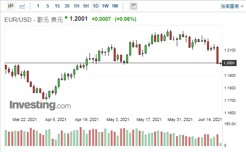Open the news overlay icon in toolbar
The width and height of the screenshot is (246, 152).
pyautogui.click(x=133, y=6)
